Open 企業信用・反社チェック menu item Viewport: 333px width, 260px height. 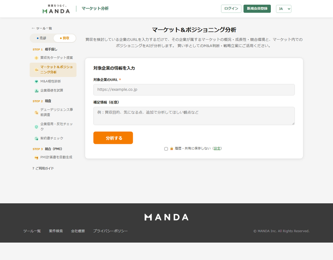(x=53, y=126)
